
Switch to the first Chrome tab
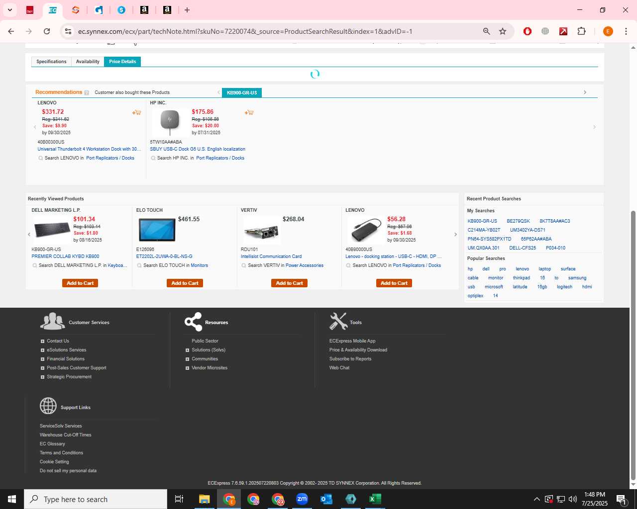pyautogui.click(x=30, y=10)
